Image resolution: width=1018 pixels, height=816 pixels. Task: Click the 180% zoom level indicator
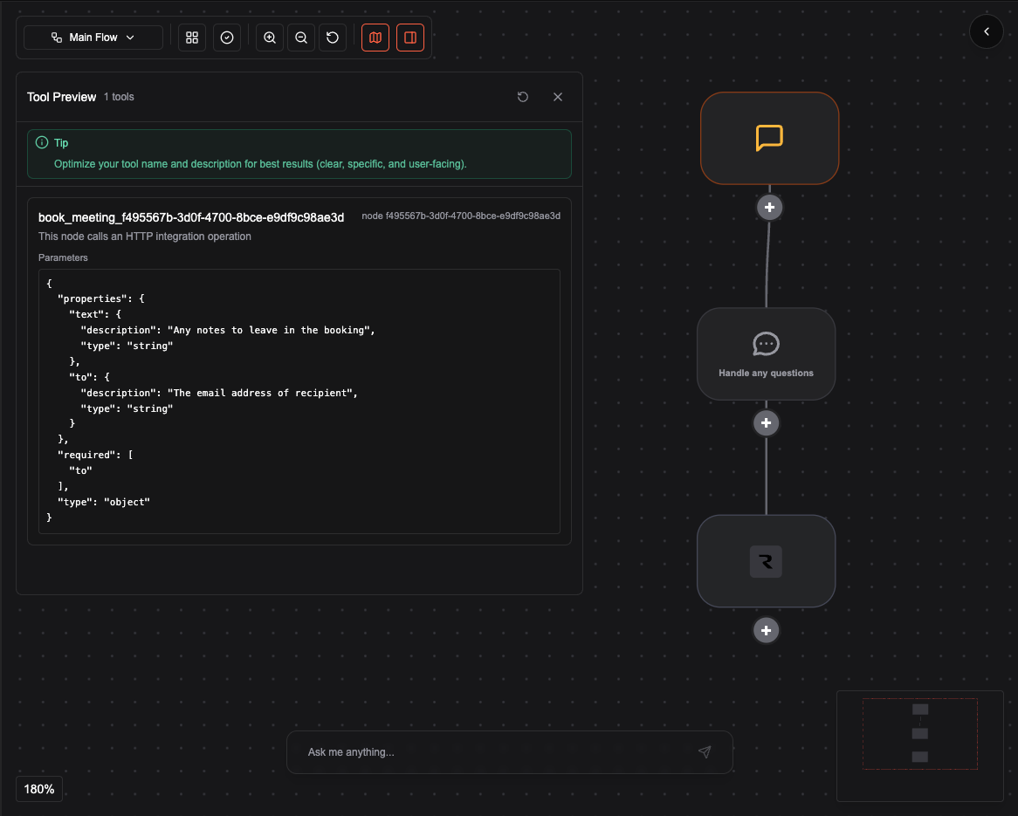(38, 789)
